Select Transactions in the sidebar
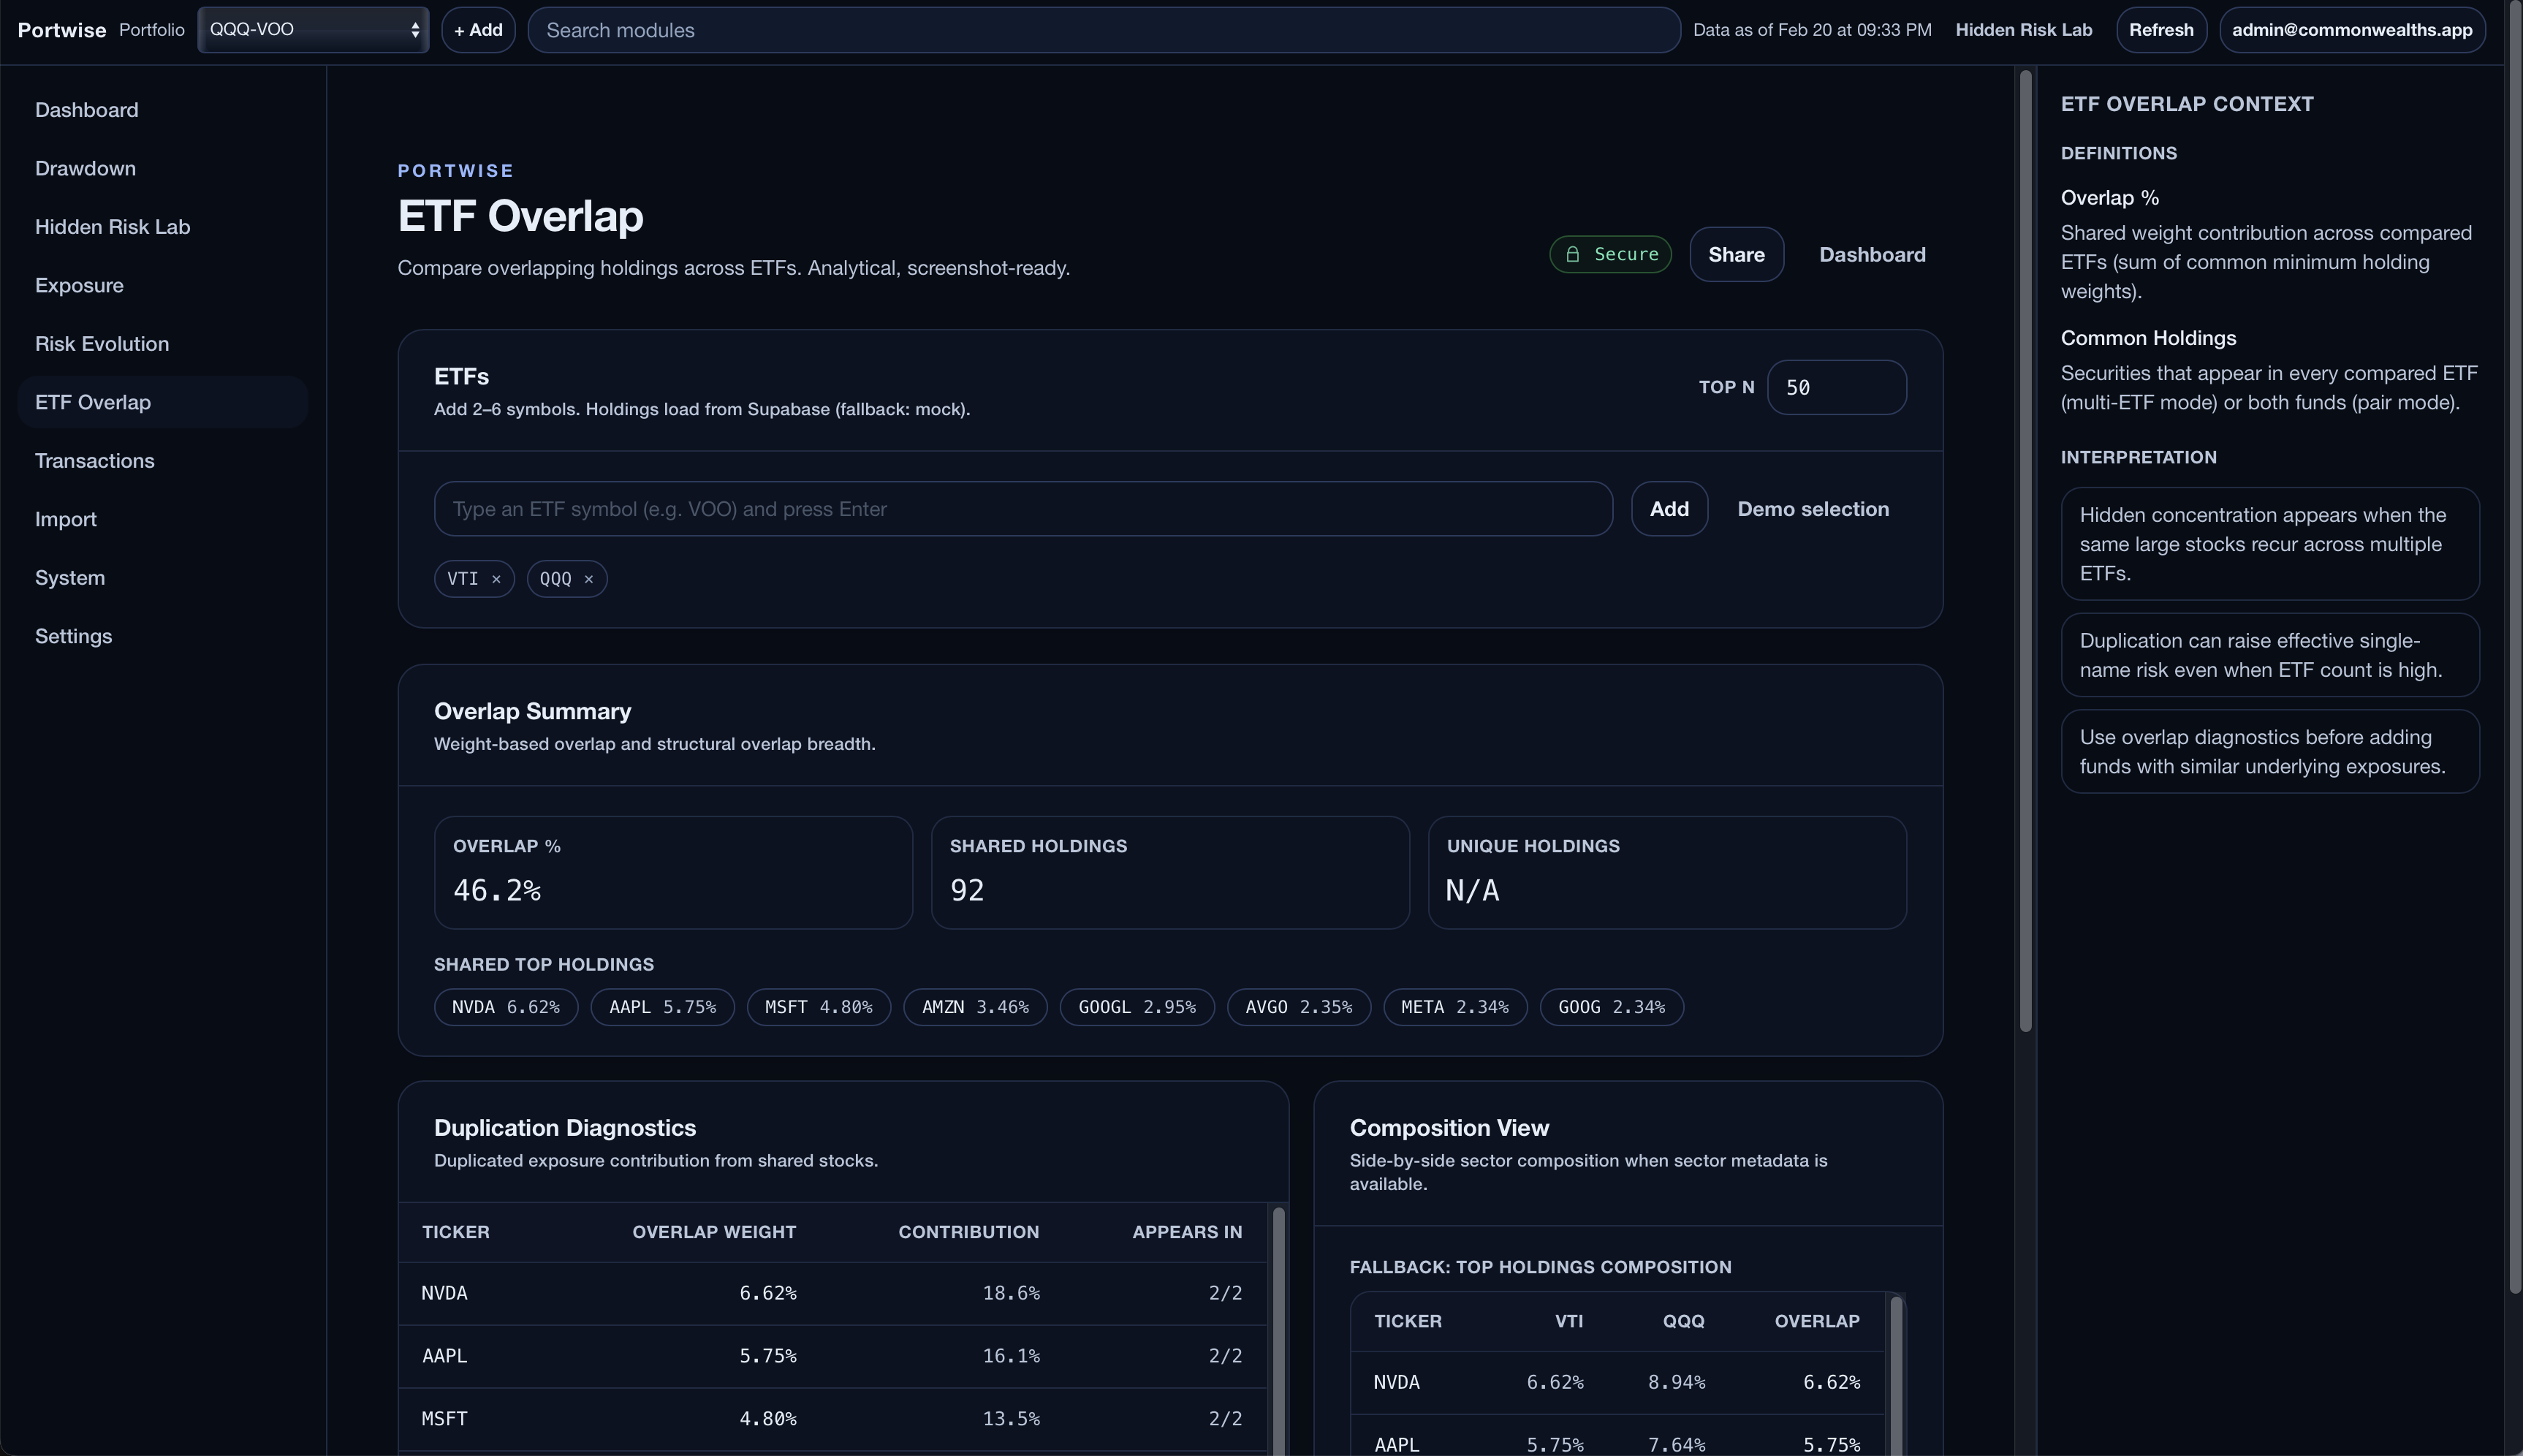 pyautogui.click(x=94, y=460)
